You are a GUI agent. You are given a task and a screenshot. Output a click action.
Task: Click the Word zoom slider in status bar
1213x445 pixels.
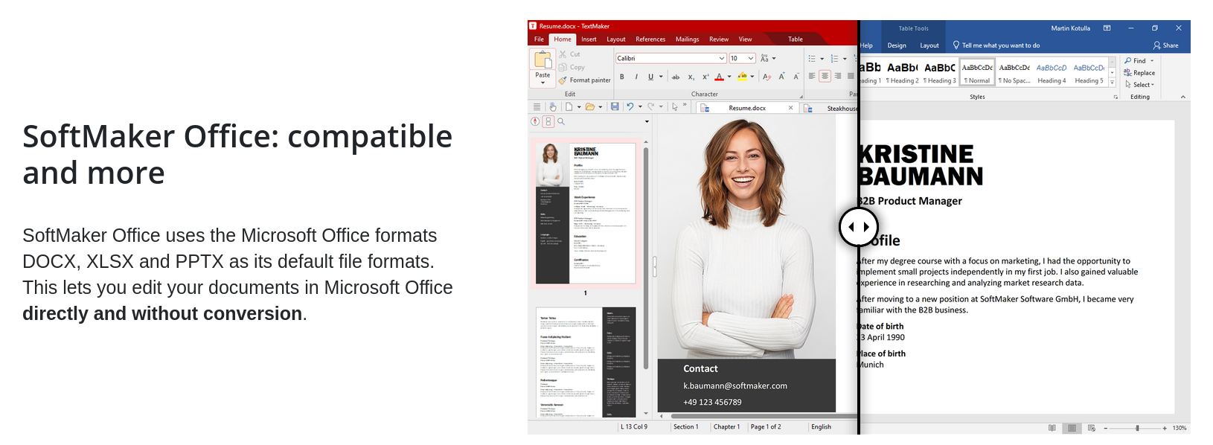coord(1136,428)
